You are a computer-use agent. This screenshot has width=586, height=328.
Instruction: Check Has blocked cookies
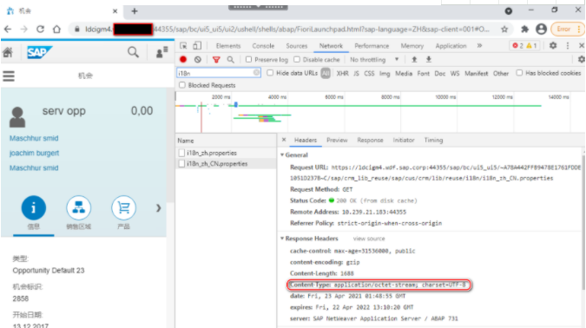pos(519,73)
